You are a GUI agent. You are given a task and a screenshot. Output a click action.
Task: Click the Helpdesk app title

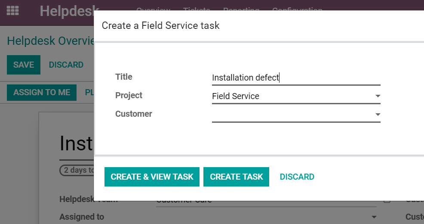(x=68, y=10)
